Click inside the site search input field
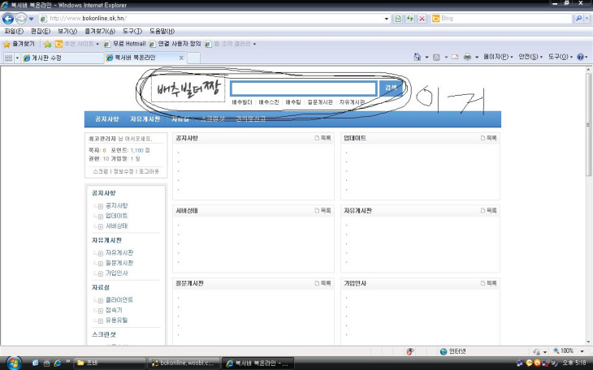 pyautogui.click(x=303, y=88)
